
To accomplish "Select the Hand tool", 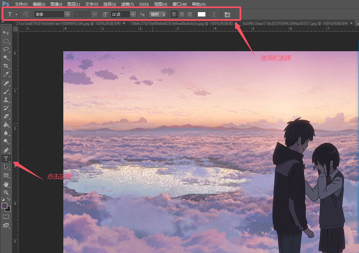I will 6,184.
